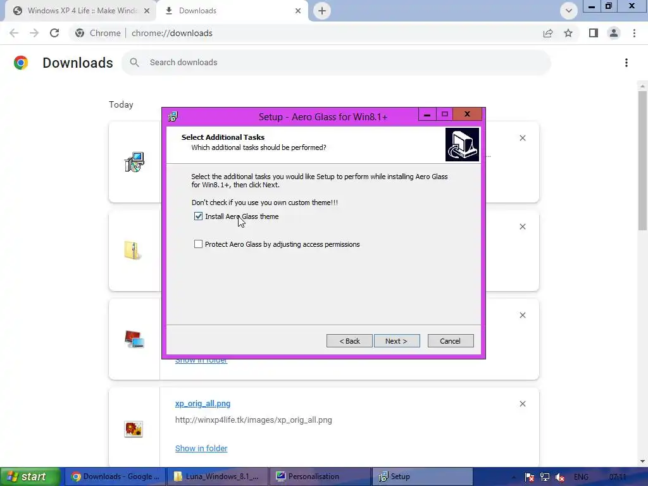Image resolution: width=648 pixels, height=486 pixels.
Task: Open the xp_orig_all.png file link
Action: click(x=202, y=403)
